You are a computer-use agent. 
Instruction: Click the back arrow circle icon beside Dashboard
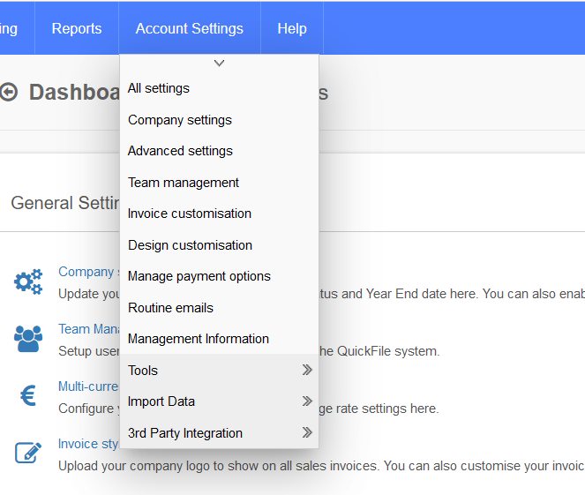[9, 92]
